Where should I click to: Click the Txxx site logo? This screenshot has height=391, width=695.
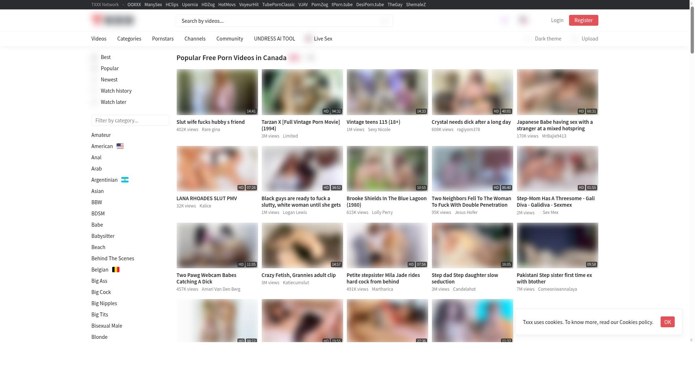tap(113, 20)
